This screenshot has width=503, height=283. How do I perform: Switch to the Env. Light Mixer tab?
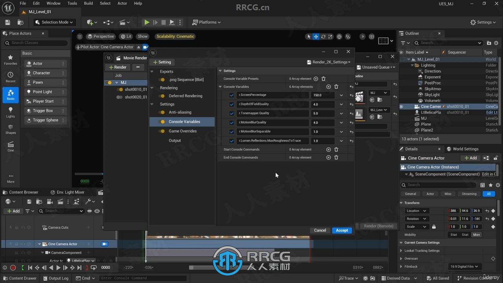click(x=68, y=192)
